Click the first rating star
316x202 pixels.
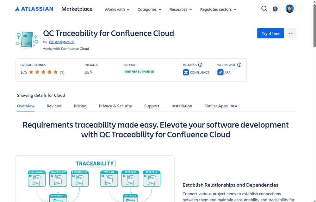(31, 72)
